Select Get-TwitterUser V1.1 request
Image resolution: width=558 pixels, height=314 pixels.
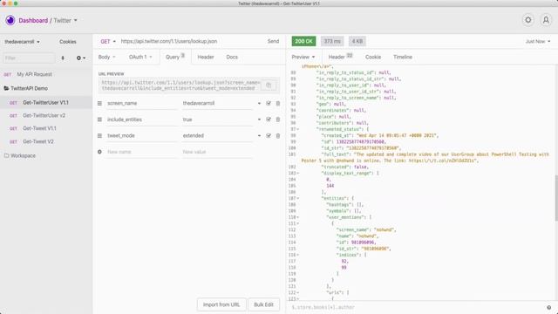click(x=46, y=103)
